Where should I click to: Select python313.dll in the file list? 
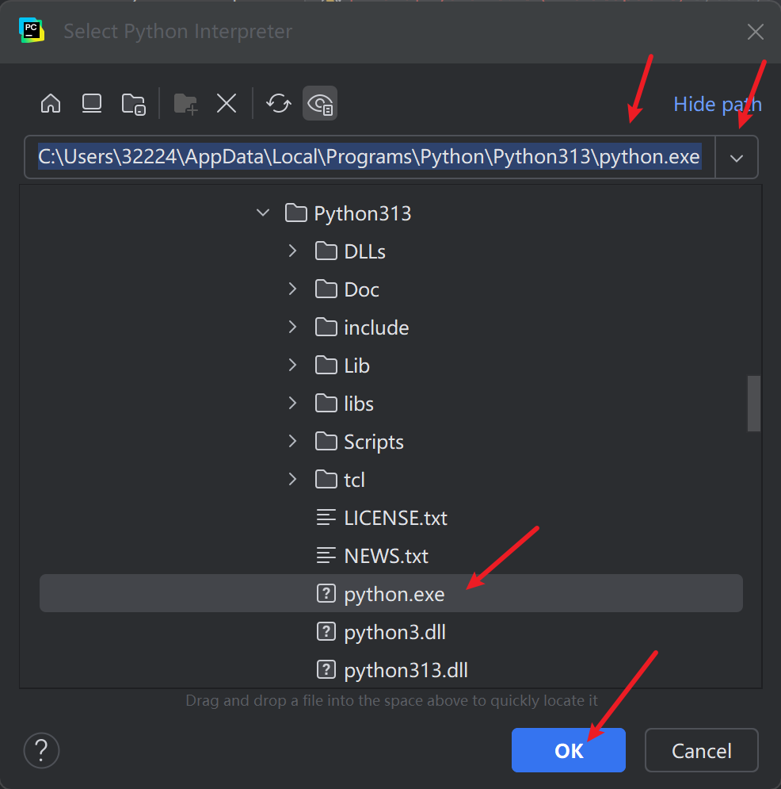[406, 670]
